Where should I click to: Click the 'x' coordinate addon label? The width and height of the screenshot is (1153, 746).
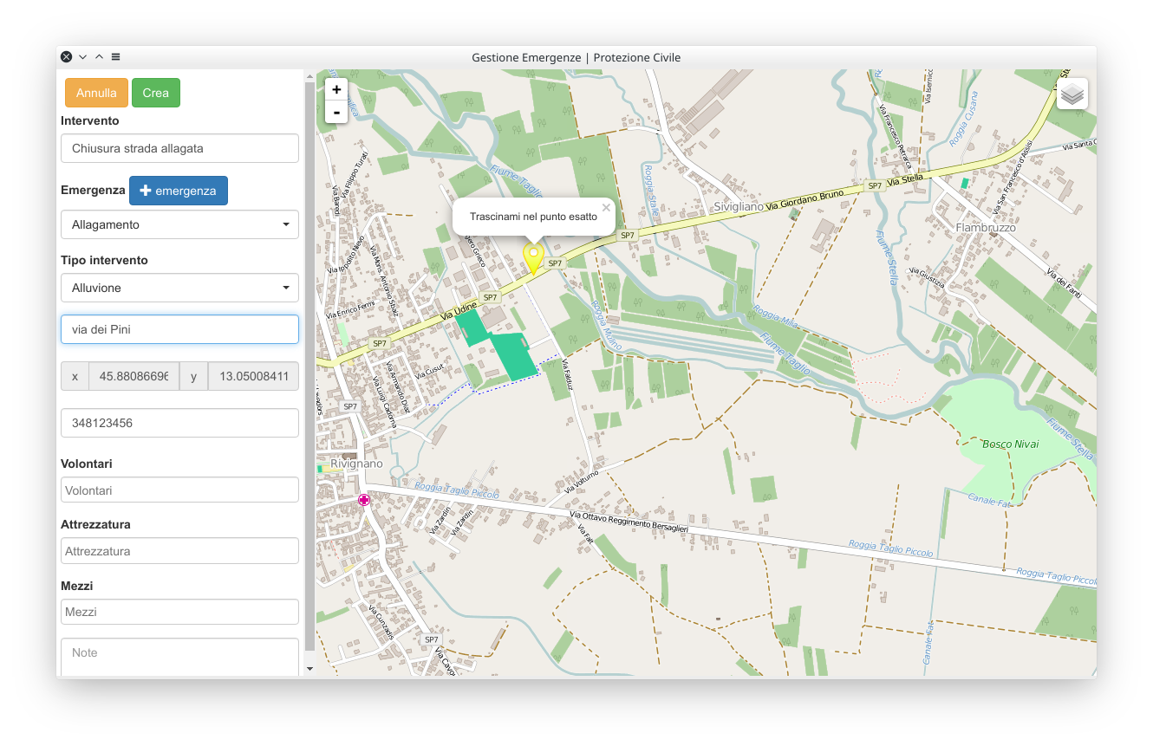point(75,376)
